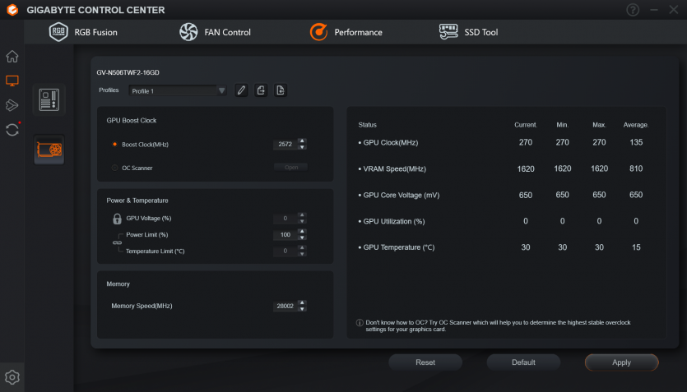Select the OC Scanner radio option

pos(115,168)
